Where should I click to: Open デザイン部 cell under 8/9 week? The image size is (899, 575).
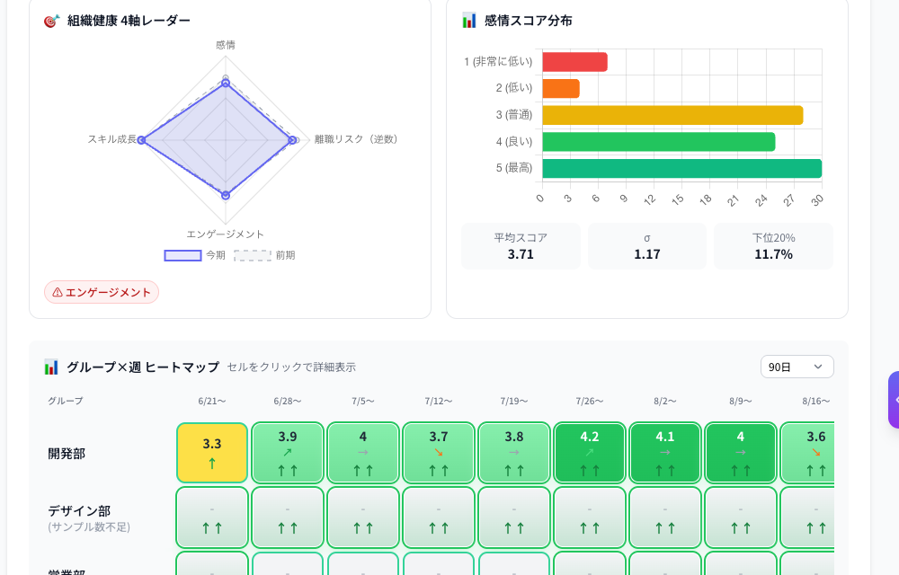coord(741,517)
